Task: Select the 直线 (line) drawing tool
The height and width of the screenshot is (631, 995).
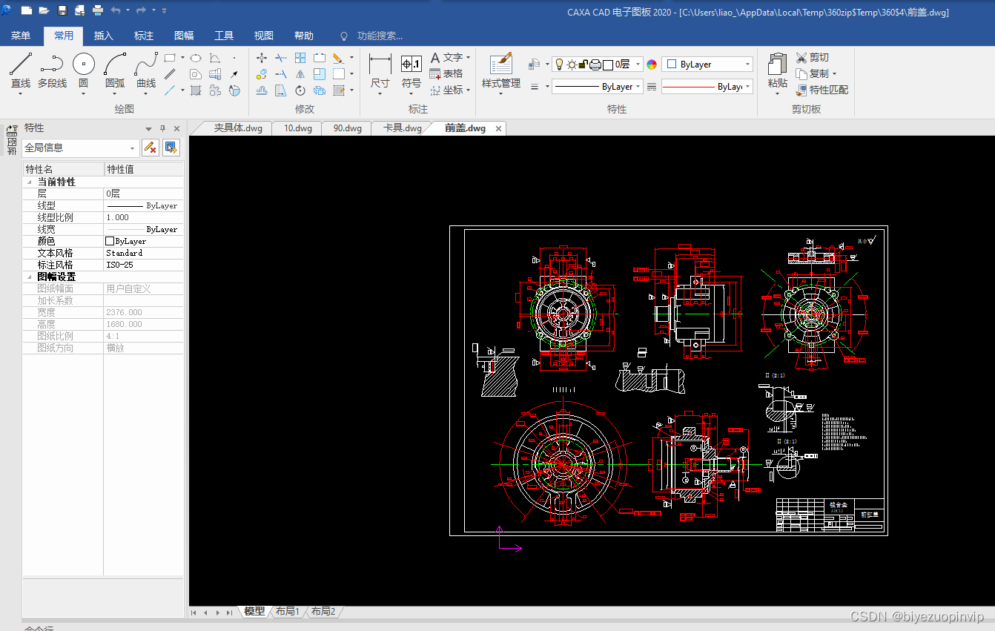Action: [x=21, y=72]
